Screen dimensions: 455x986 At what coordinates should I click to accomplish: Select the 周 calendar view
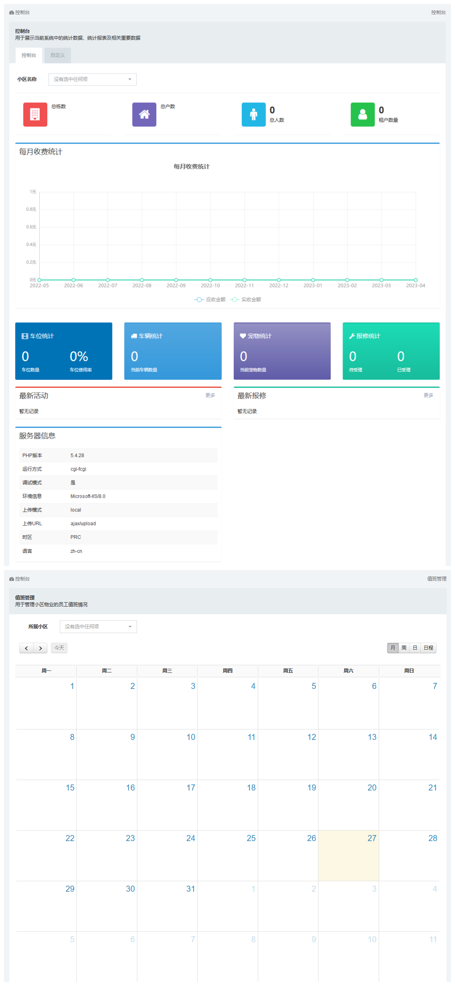point(404,648)
